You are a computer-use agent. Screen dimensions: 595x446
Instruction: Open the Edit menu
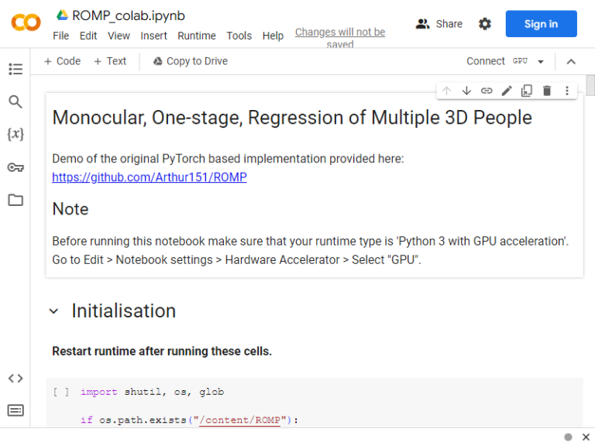[88, 36]
